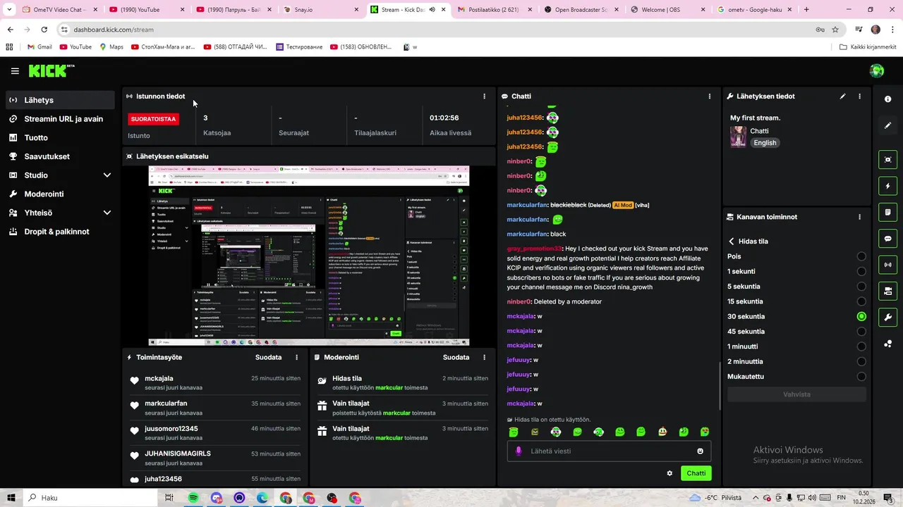Edit stream info with pencil in Lähetyksen tiedot

pyautogui.click(x=842, y=96)
